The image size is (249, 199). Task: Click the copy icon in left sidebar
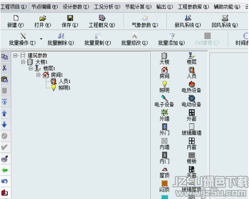tap(5, 57)
